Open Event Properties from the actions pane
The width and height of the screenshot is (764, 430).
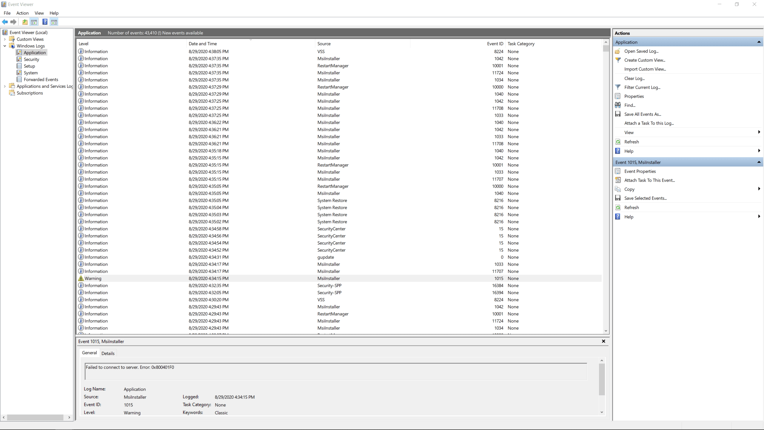click(640, 171)
